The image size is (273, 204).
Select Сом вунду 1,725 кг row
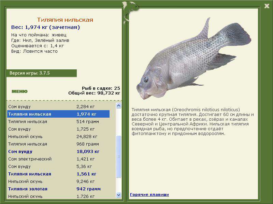pyautogui.click(x=58, y=129)
